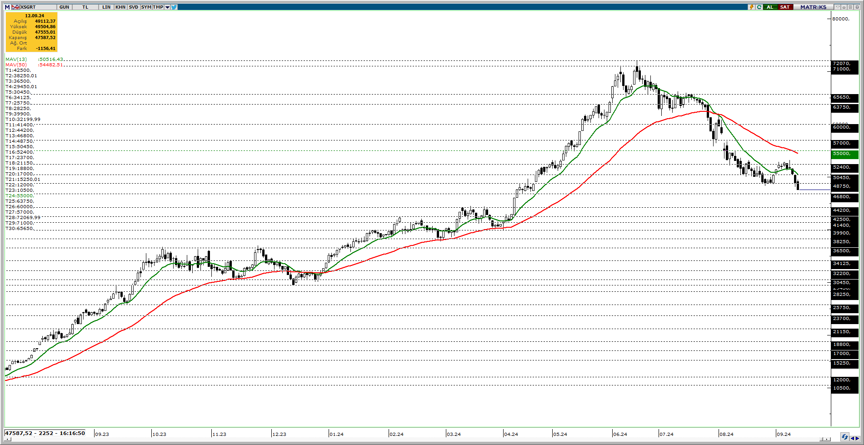Toggle LIN linear scale mode
This screenshot has height=445, width=864.
pyautogui.click(x=106, y=7)
